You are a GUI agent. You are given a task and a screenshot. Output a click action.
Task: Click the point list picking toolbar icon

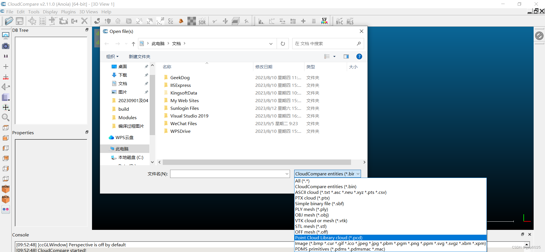tap(43, 21)
